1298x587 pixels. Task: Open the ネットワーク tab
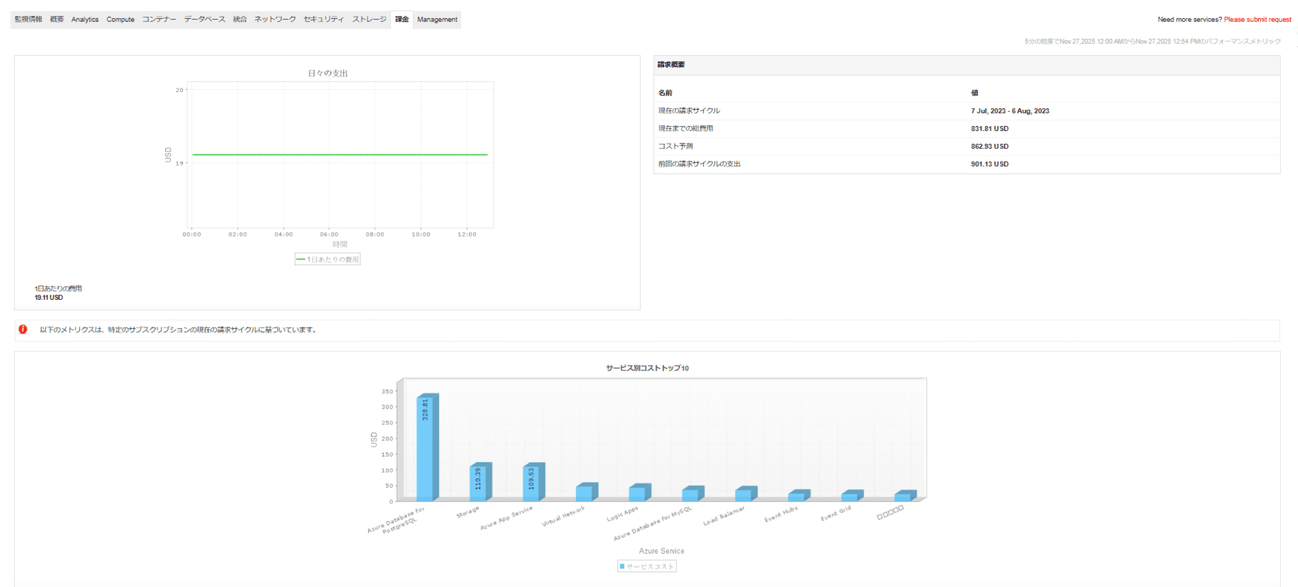[x=275, y=19]
